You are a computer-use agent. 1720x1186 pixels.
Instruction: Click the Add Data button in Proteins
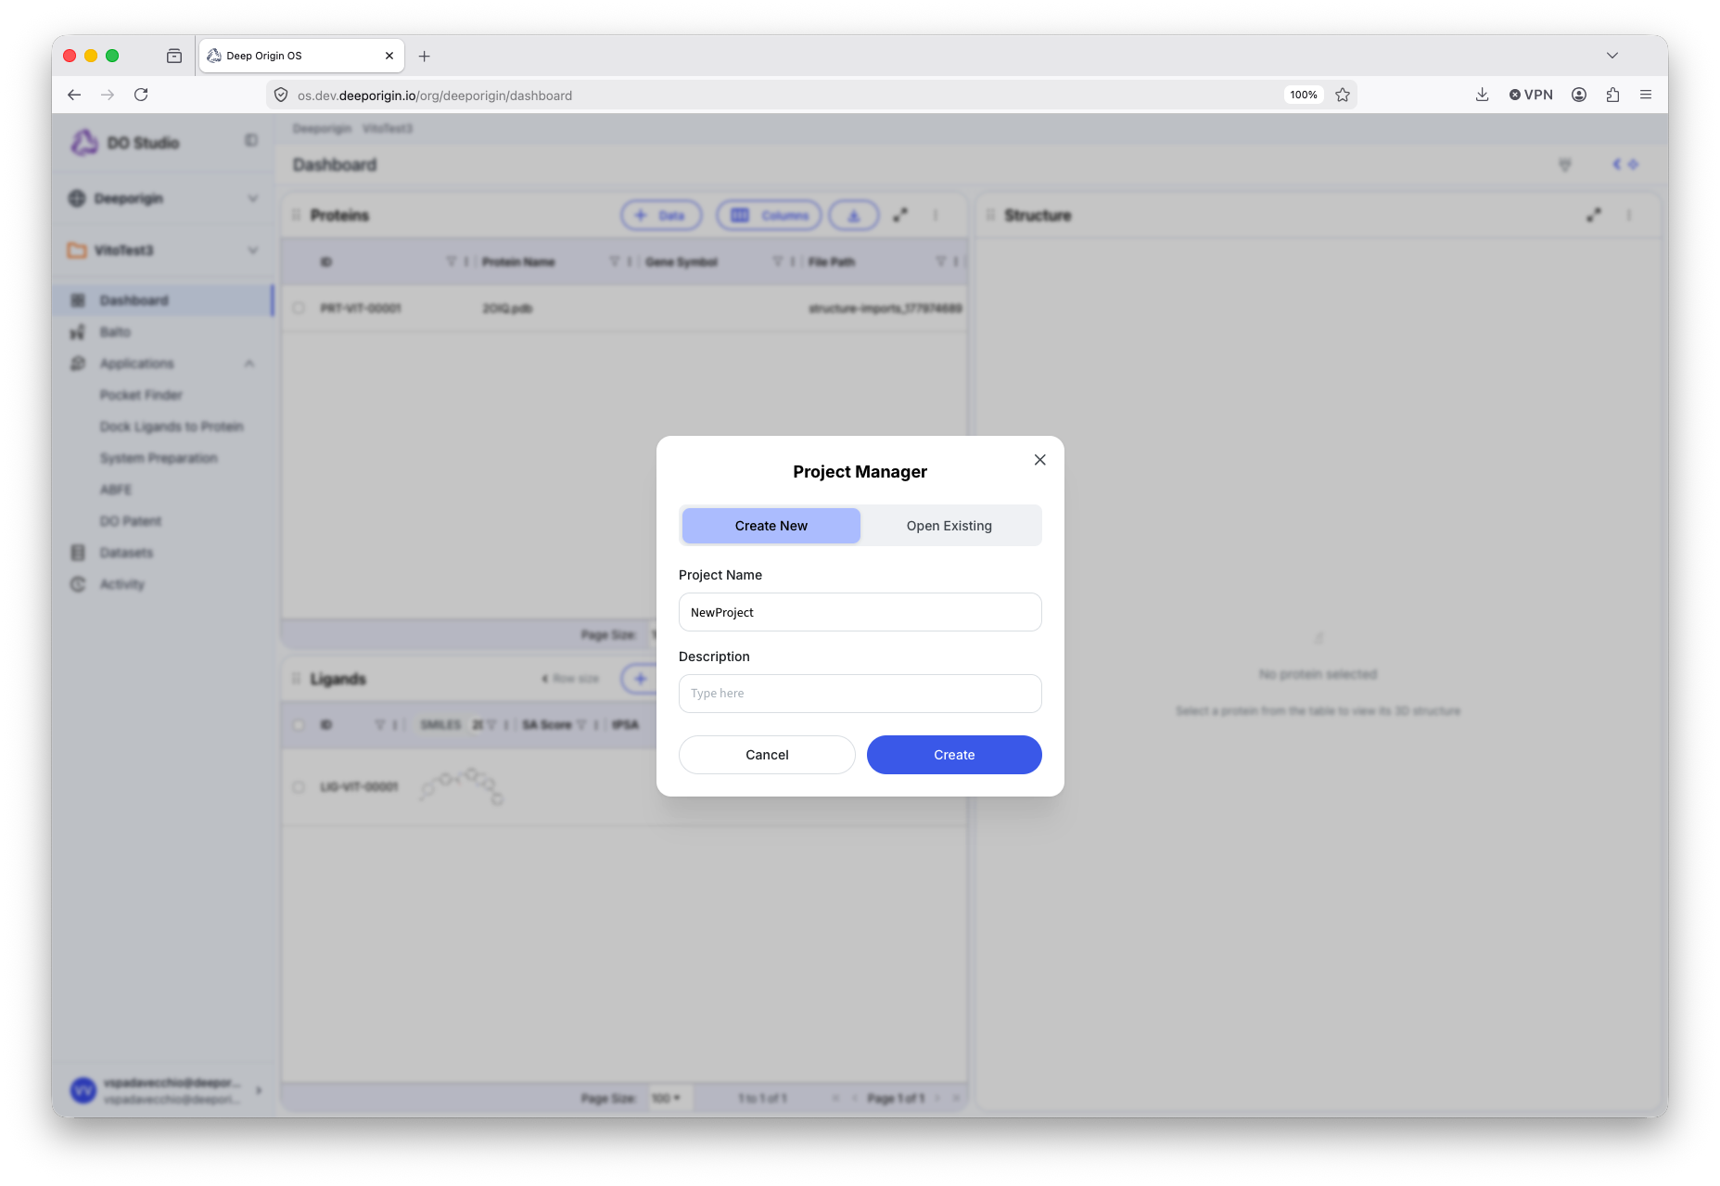point(661,215)
